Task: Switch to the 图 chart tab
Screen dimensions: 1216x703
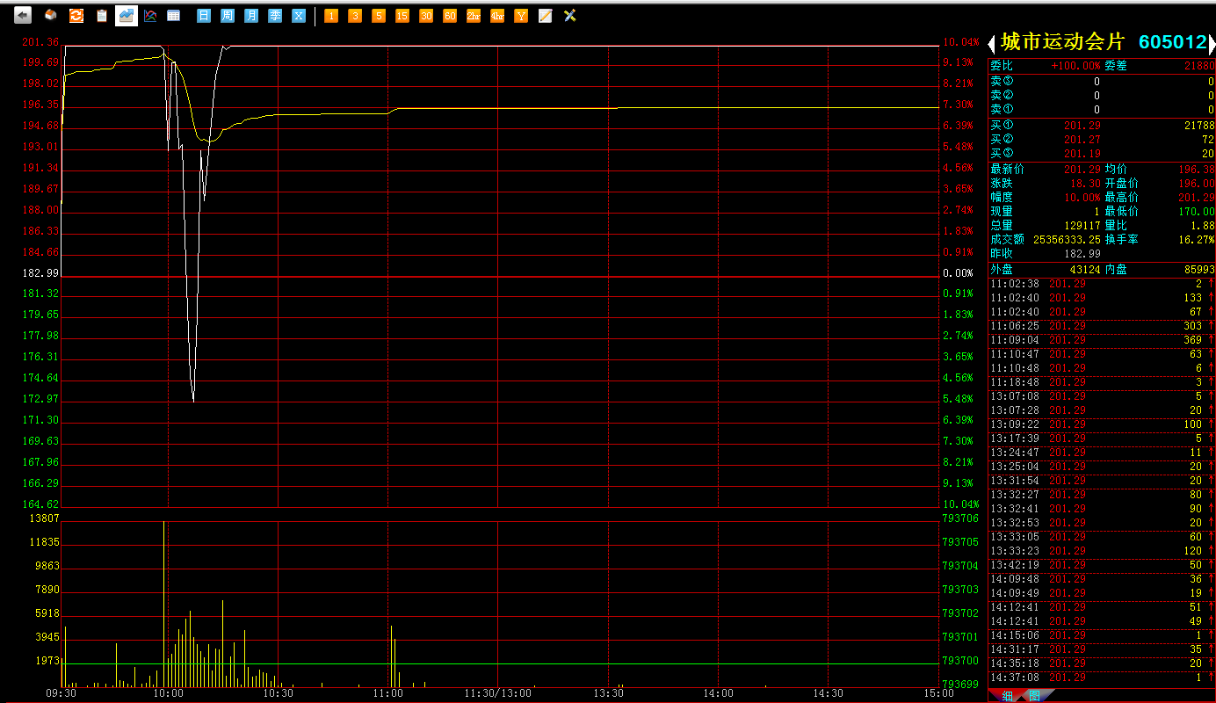Action: click(1034, 696)
